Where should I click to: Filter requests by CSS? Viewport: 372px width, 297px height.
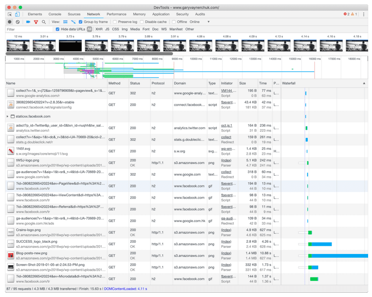(115, 29)
